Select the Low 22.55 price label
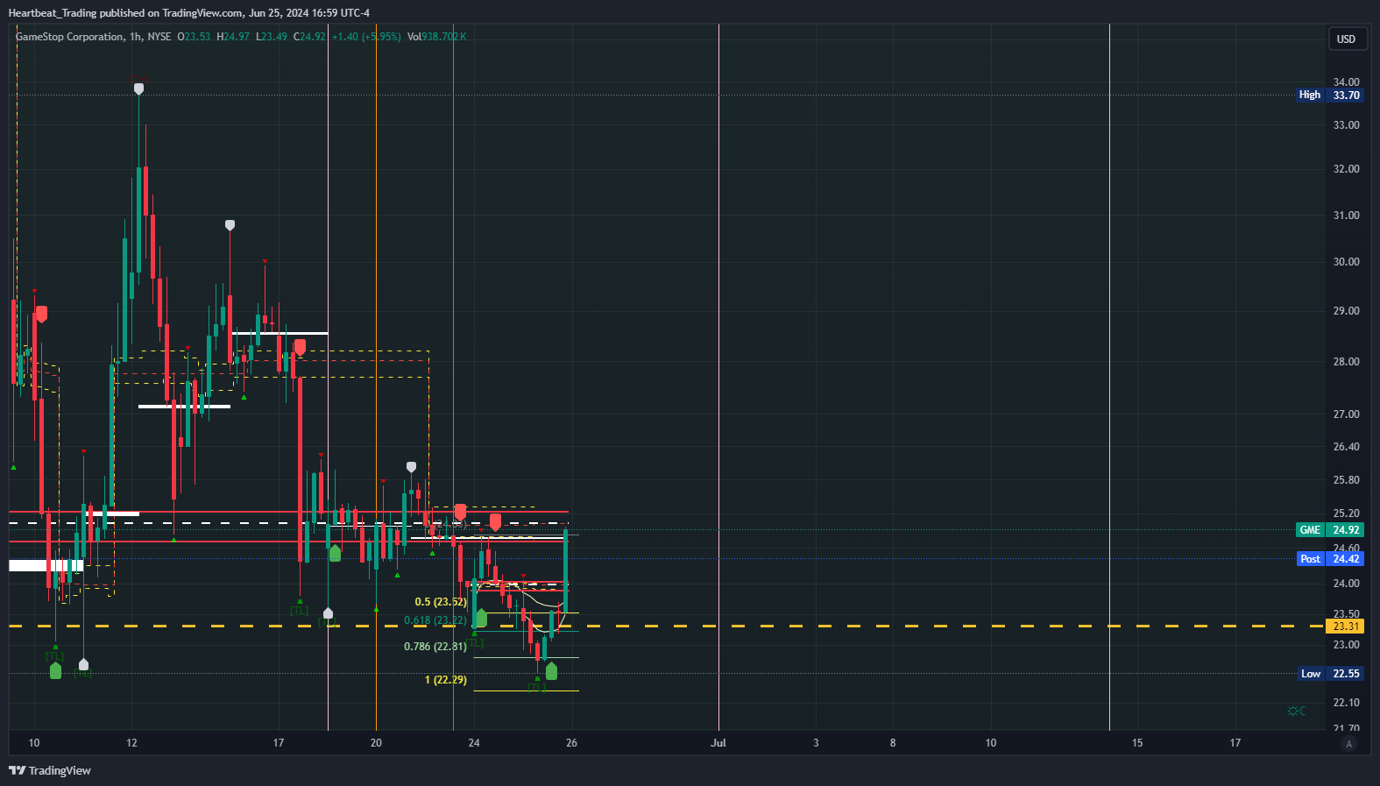The height and width of the screenshot is (786, 1380). pyautogui.click(x=1330, y=674)
